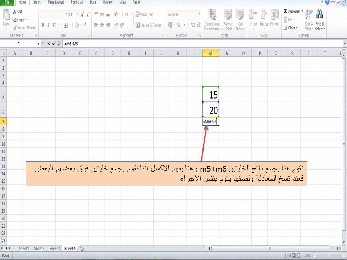347x260 pixels.
Task: Toggle Bold formatting
Action: tap(43, 25)
